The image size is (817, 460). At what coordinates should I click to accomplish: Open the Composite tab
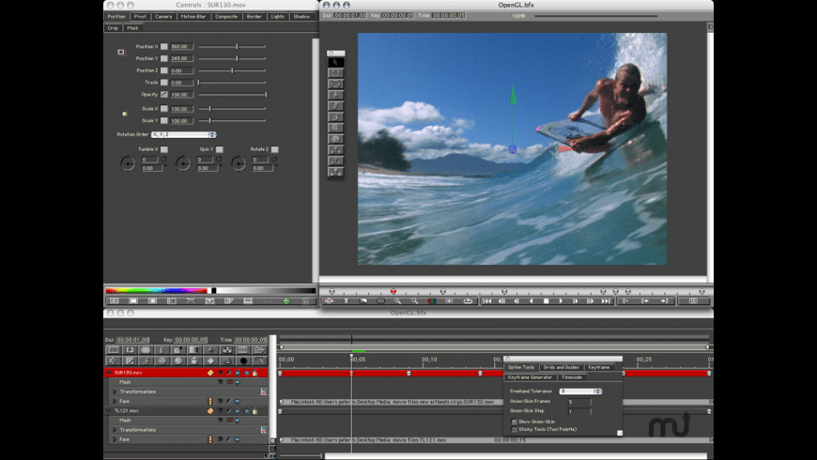pyautogui.click(x=226, y=17)
